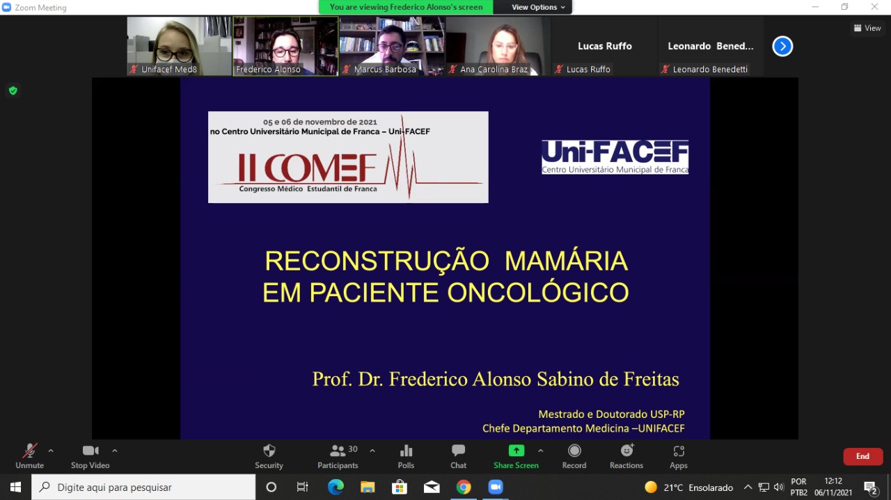Open weather widget showing 21°C Ensolarado

click(x=689, y=487)
